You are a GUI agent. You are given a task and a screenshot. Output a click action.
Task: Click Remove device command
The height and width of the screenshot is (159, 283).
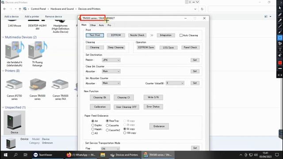click(54, 16)
